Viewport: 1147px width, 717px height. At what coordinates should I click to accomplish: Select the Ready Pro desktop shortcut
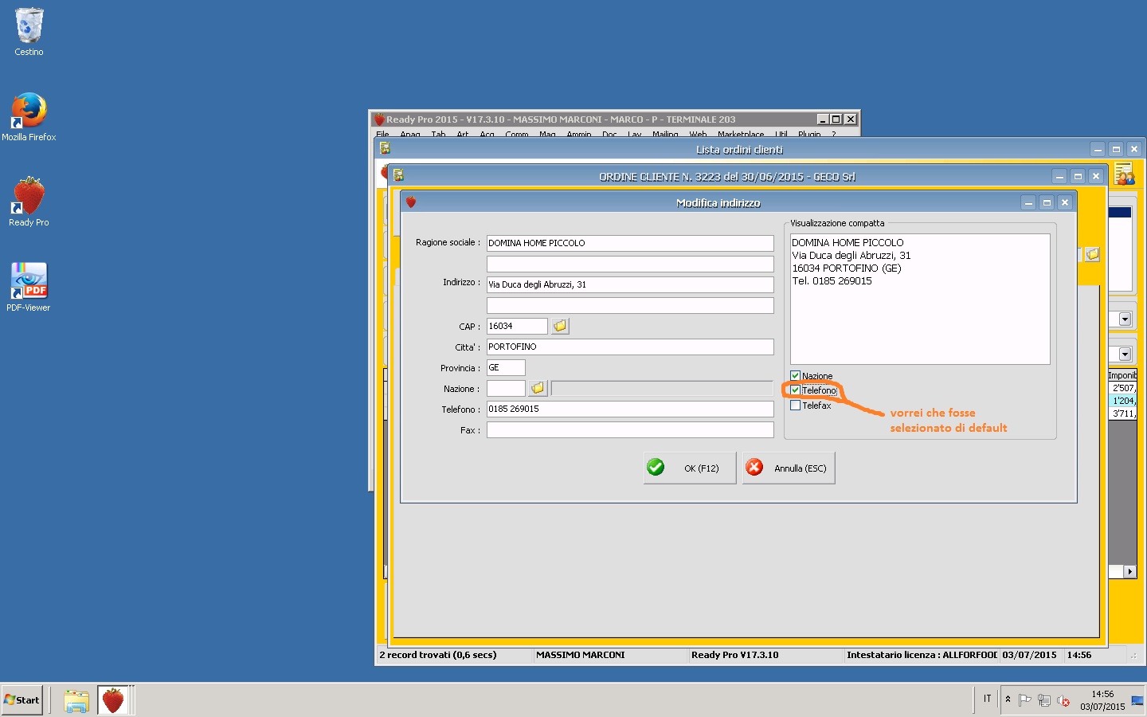29,202
